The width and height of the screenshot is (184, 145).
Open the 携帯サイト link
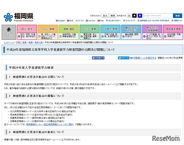coord(178,21)
